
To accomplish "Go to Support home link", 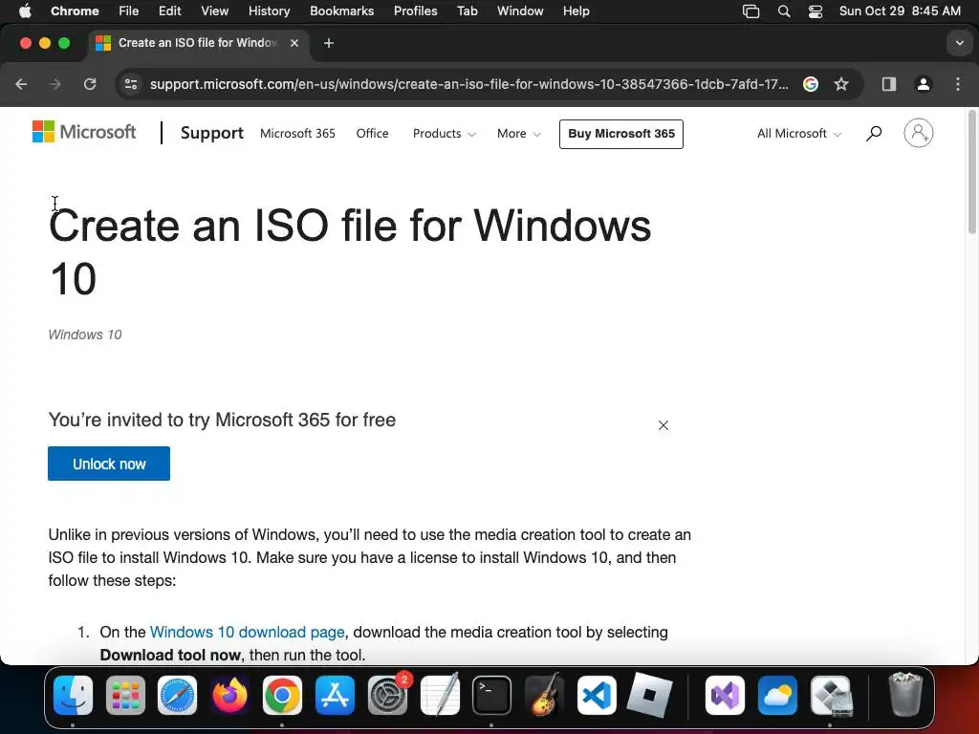I will 211,133.
